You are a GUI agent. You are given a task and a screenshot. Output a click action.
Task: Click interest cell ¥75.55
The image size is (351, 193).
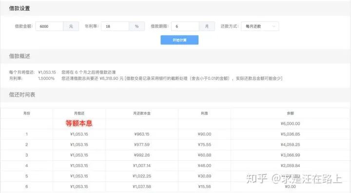(204, 145)
